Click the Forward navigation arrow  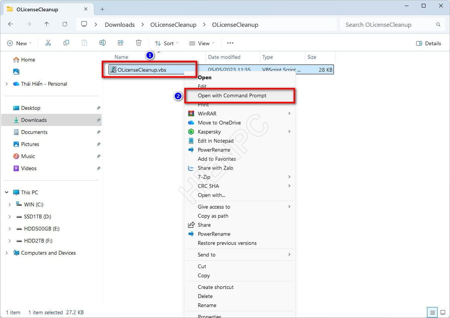[29, 25]
